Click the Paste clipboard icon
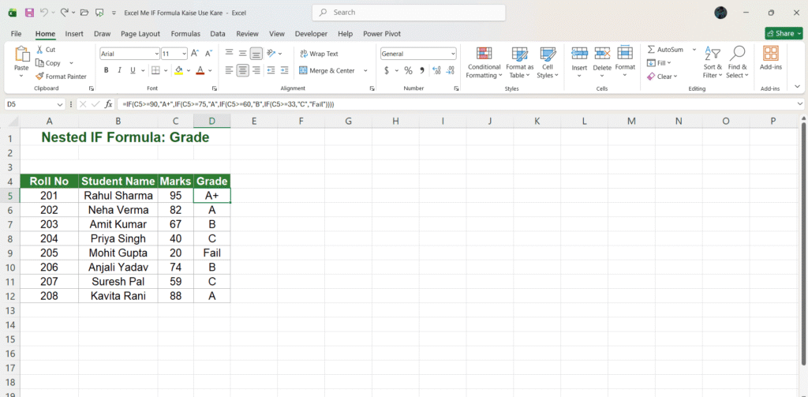The width and height of the screenshot is (808, 397). 21,54
